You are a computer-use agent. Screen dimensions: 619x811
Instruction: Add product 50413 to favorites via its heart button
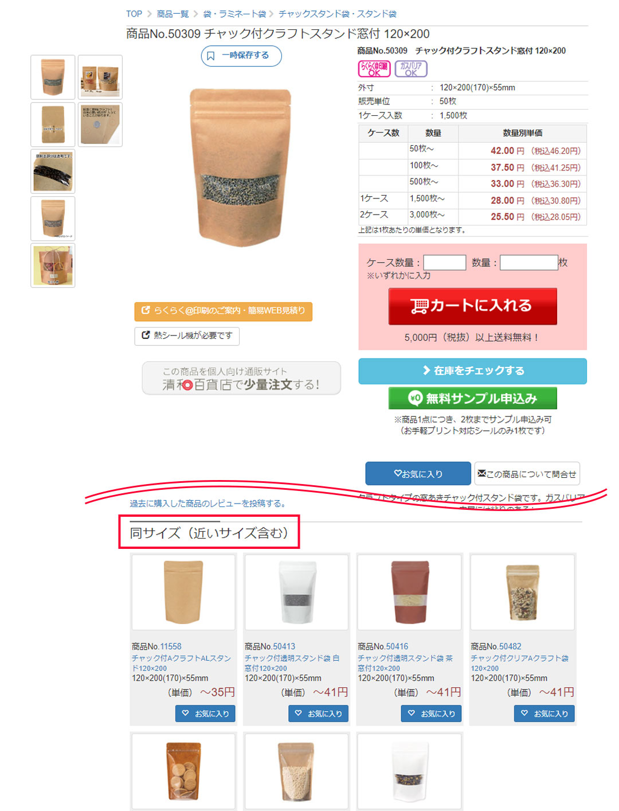point(318,713)
